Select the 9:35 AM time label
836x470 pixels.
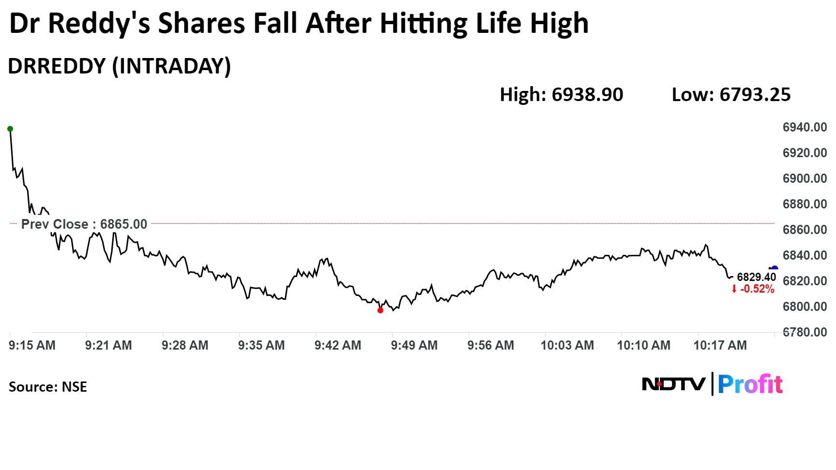pyautogui.click(x=261, y=345)
